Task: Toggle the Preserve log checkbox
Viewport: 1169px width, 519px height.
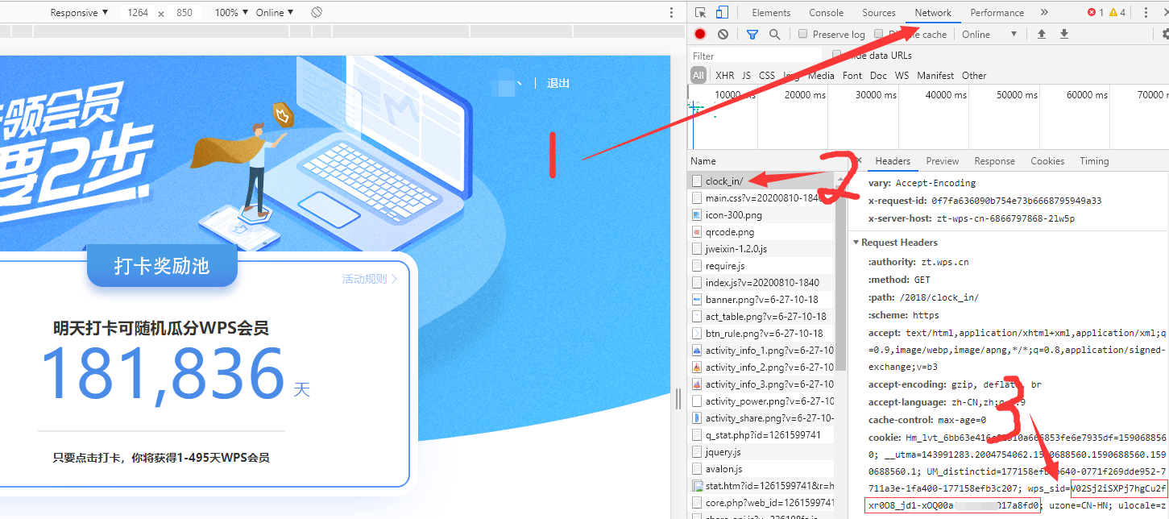Action: pyautogui.click(x=803, y=34)
